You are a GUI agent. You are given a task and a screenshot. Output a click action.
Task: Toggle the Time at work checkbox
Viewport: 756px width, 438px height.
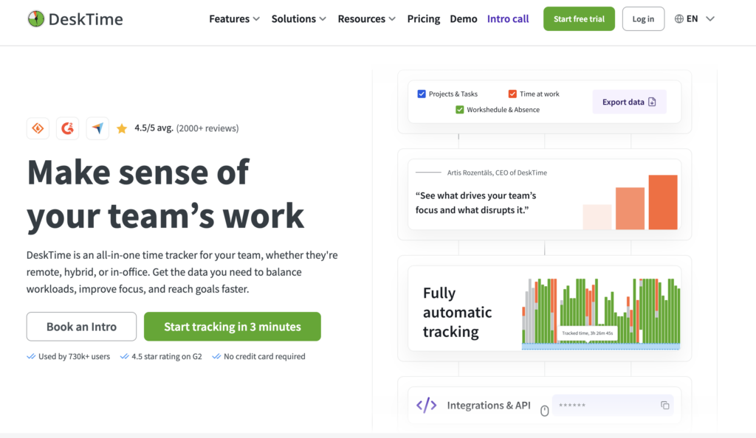pos(512,94)
